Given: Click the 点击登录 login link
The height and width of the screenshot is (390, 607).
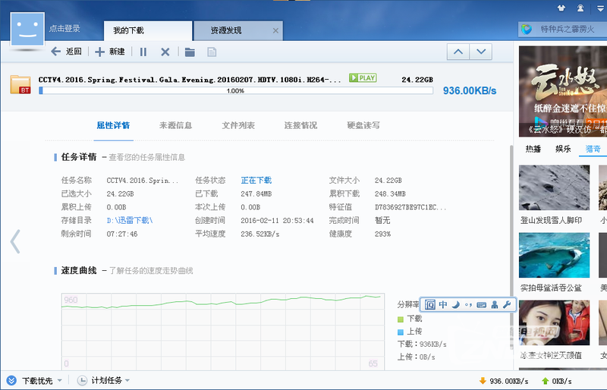Looking at the screenshot, I should tap(64, 28).
